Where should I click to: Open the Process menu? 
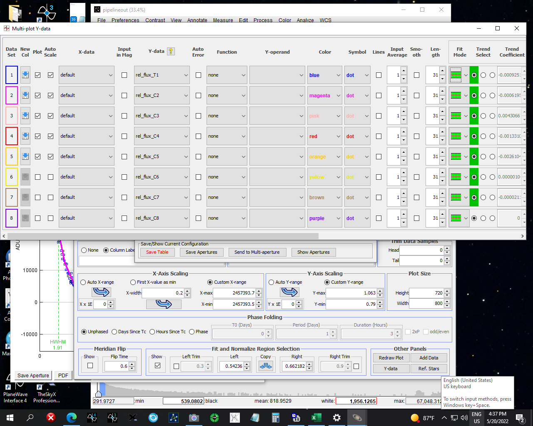(263, 20)
